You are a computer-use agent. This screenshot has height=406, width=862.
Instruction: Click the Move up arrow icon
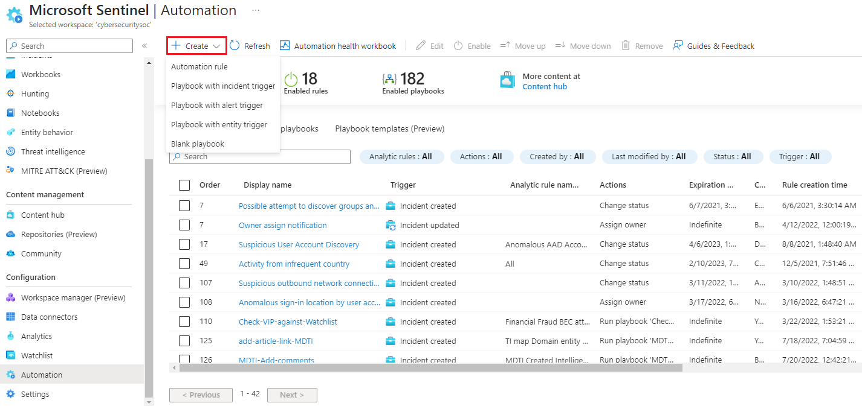coord(505,46)
